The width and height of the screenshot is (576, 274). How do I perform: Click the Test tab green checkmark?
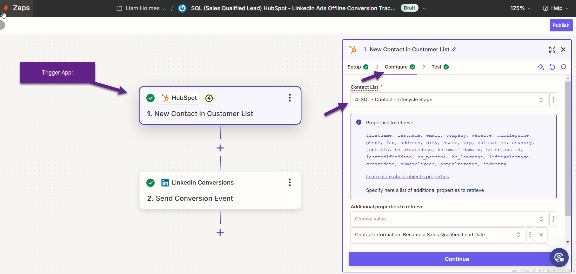tap(446, 67)
